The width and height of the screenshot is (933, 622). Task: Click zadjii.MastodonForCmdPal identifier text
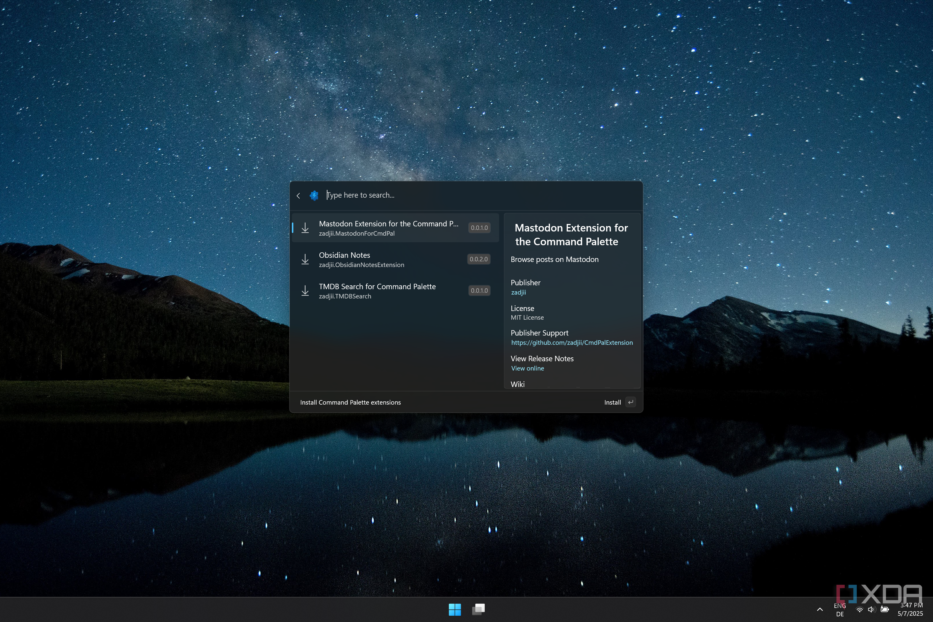[357, 234]
